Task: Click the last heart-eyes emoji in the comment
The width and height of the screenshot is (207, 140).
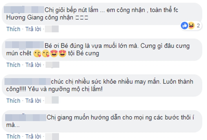Action: 62,54
